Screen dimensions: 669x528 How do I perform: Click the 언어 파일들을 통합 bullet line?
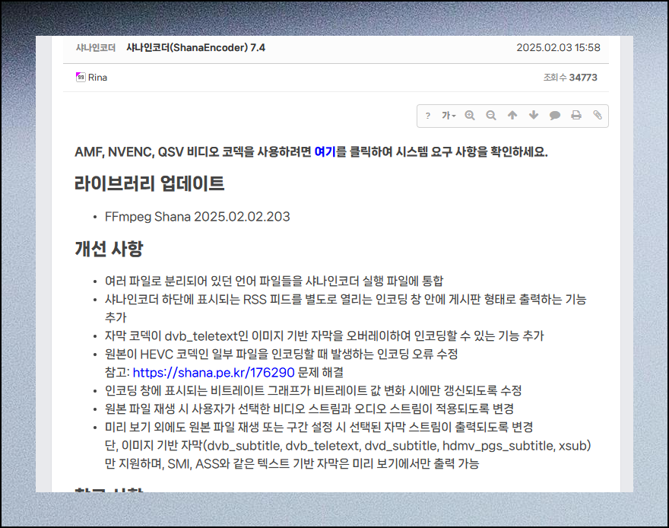(274, 281)
